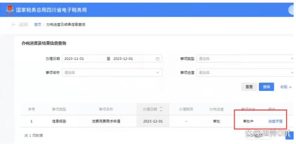Screen dimensions: 296x144
Task: Open the 事项进度 dropdown
Action: coord(245,73)
